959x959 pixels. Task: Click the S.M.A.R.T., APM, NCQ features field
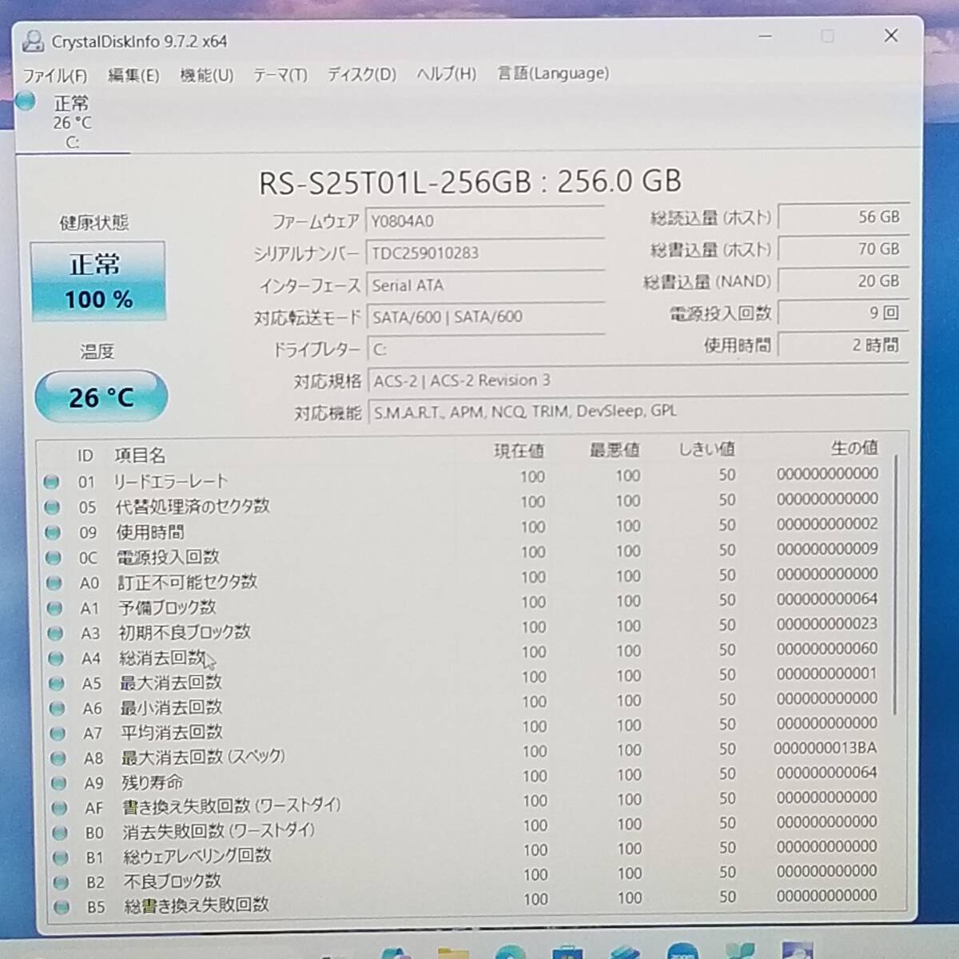click(638, 412)
